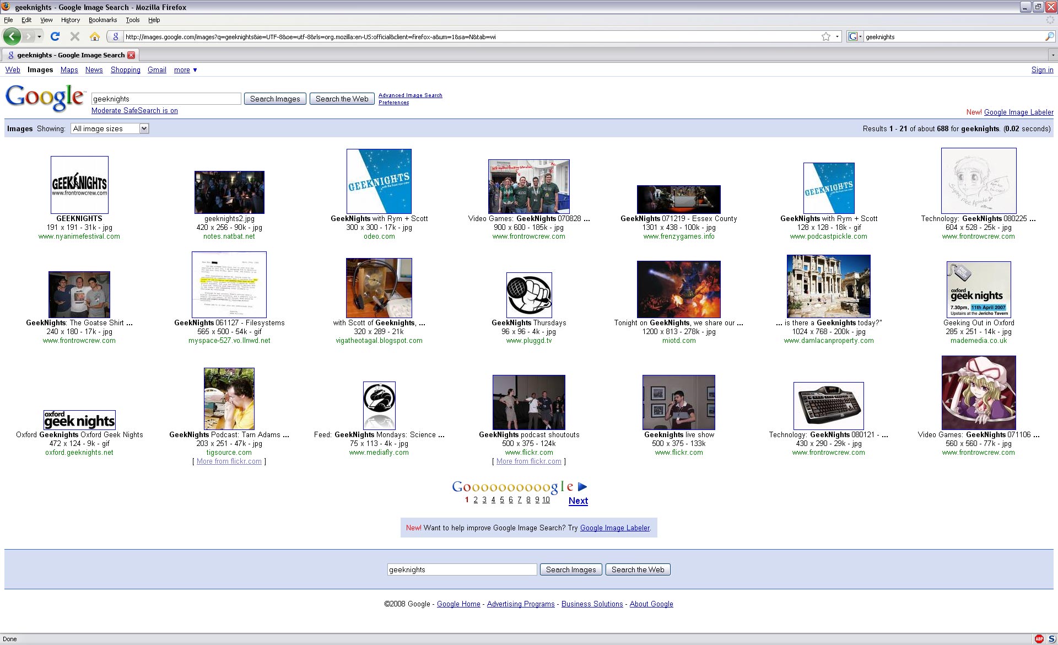Click the bottom geeknights search input field

coord(462,569)
